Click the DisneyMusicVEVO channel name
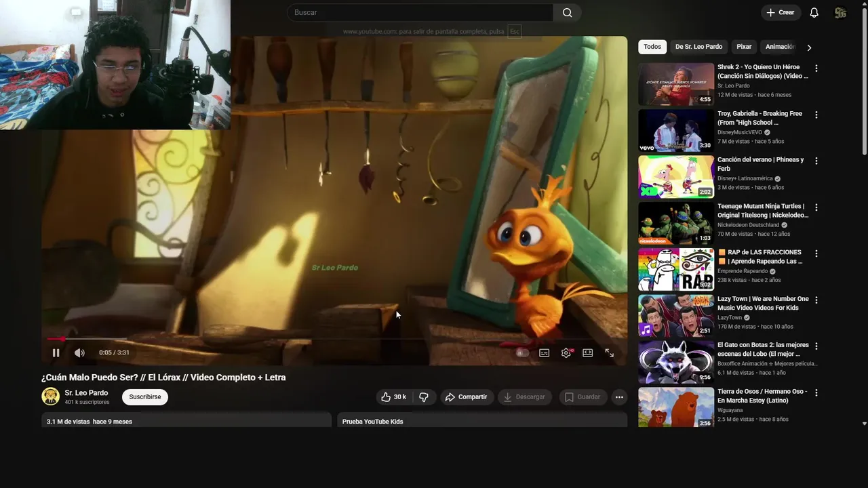 [740, 132]
